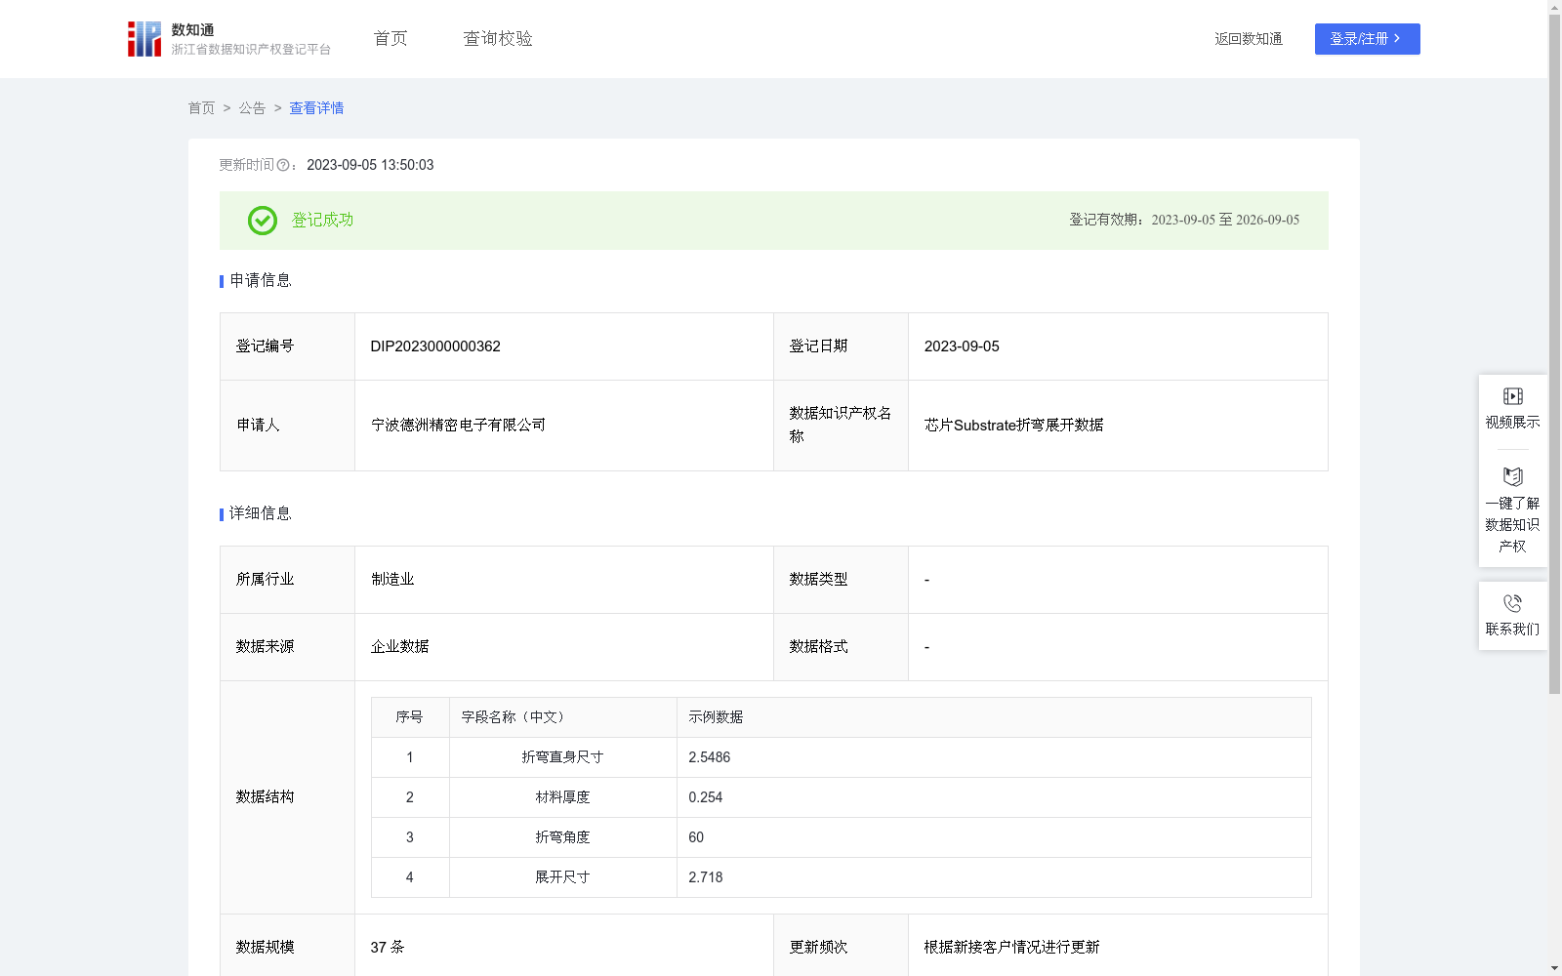The width and height of the screenshot is (1562, 976).
Task: Open the 查询校验 nav menu item
Action: click(498, 39)
